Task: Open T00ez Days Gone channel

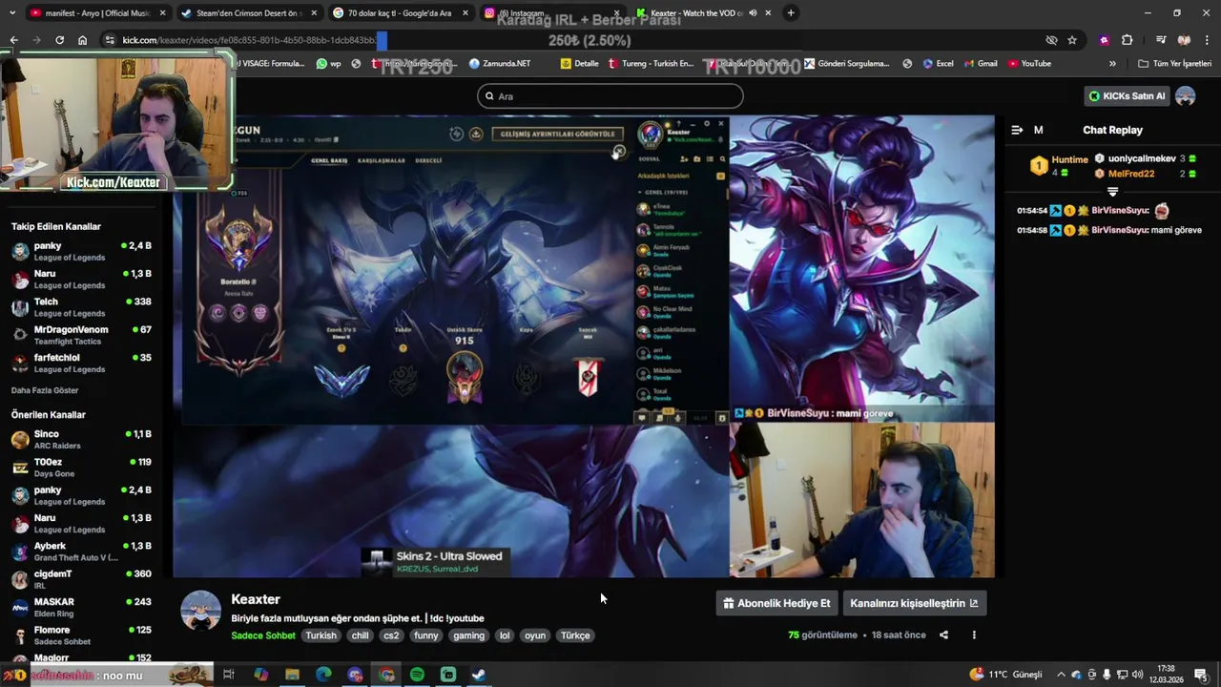Action: point(81,468)
